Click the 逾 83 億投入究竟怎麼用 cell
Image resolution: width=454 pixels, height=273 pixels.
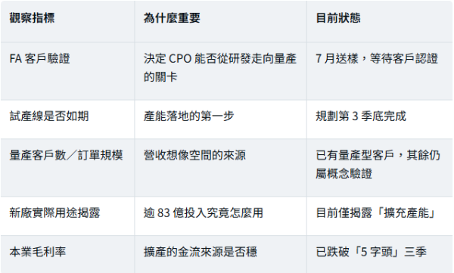220,216
